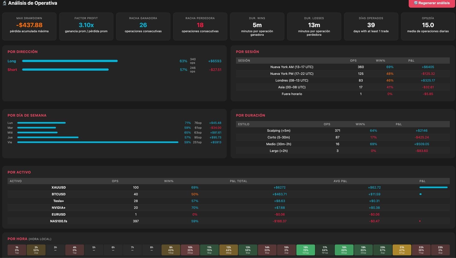Click the Nueva York AM session row

[x=343, y=67]
